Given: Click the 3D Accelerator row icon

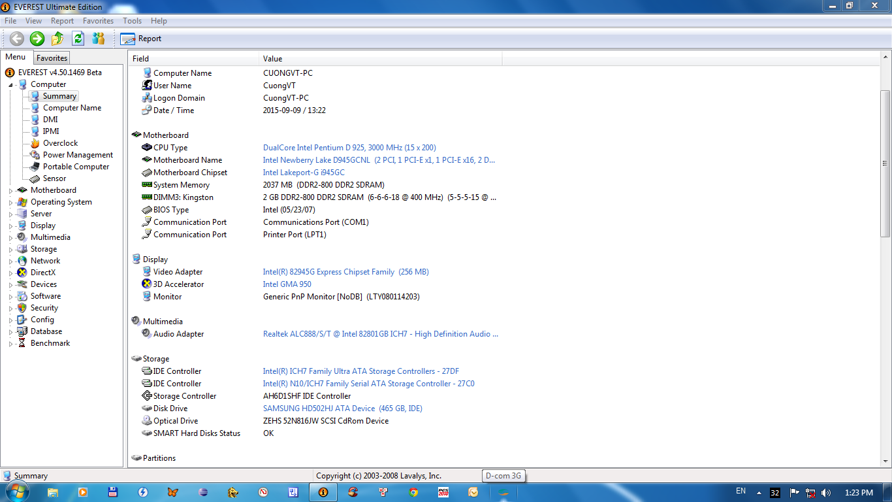Looking at the screenshot, I should point(147,284).
